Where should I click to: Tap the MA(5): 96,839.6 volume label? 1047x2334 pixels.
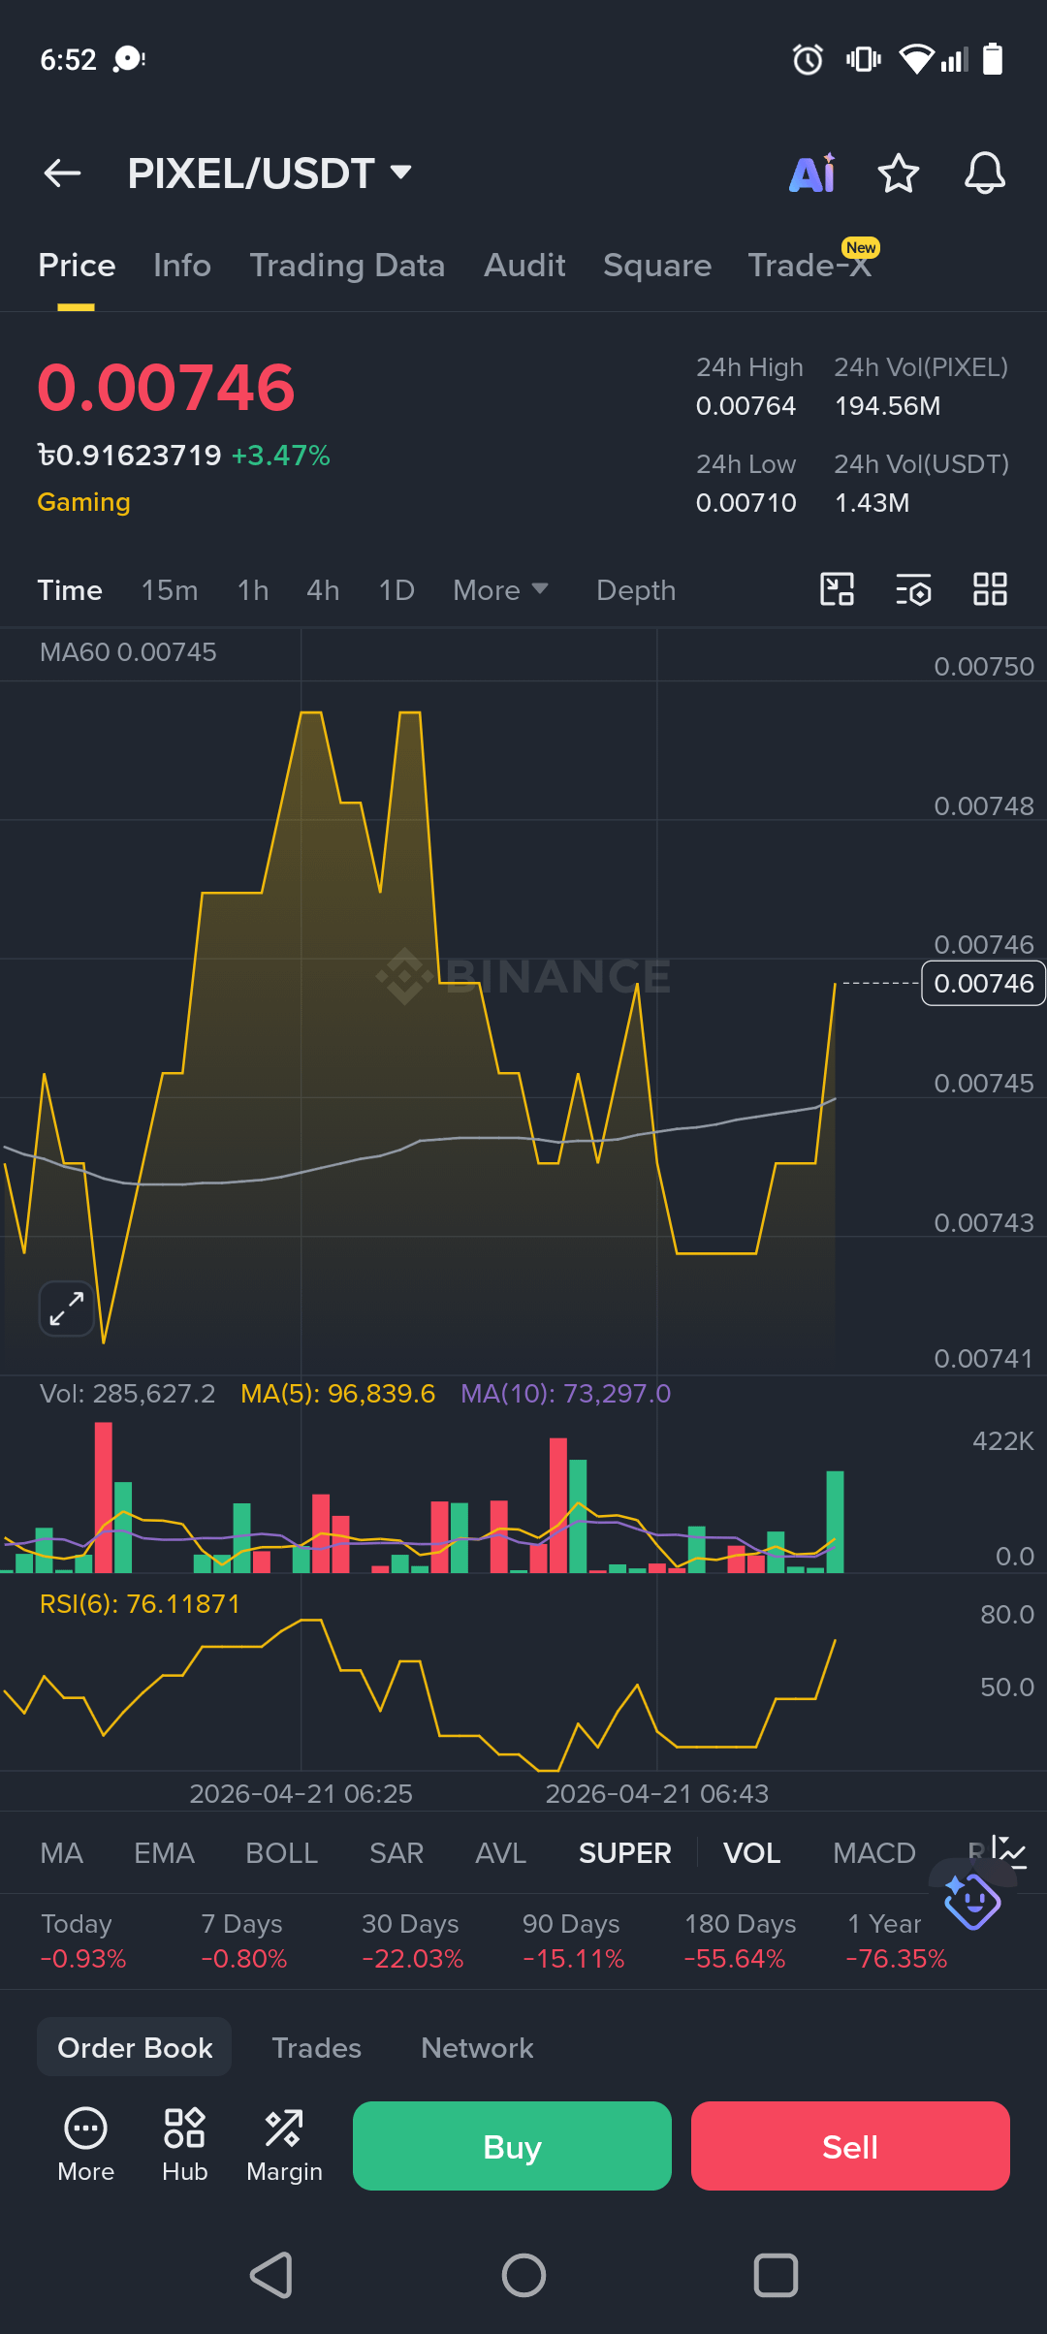point(337,1393)
